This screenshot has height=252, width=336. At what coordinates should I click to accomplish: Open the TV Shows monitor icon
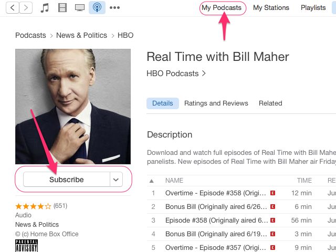80,8
